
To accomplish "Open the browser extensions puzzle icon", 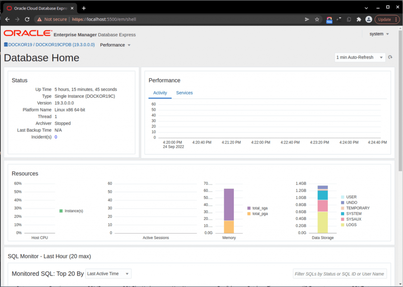I will click(359, 19).
